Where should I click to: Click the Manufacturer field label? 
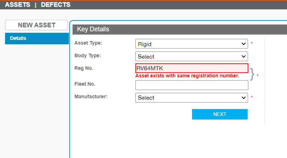[x=91, y=97]
